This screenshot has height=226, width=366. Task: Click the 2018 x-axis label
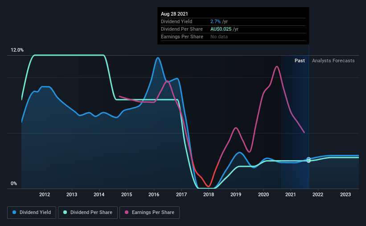coord(209,194)
